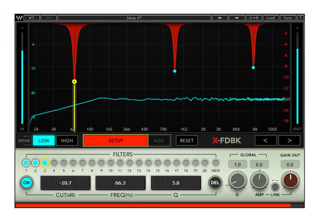Click the previous filter < button
The image size is (318, 220).
tap(266, 140)
